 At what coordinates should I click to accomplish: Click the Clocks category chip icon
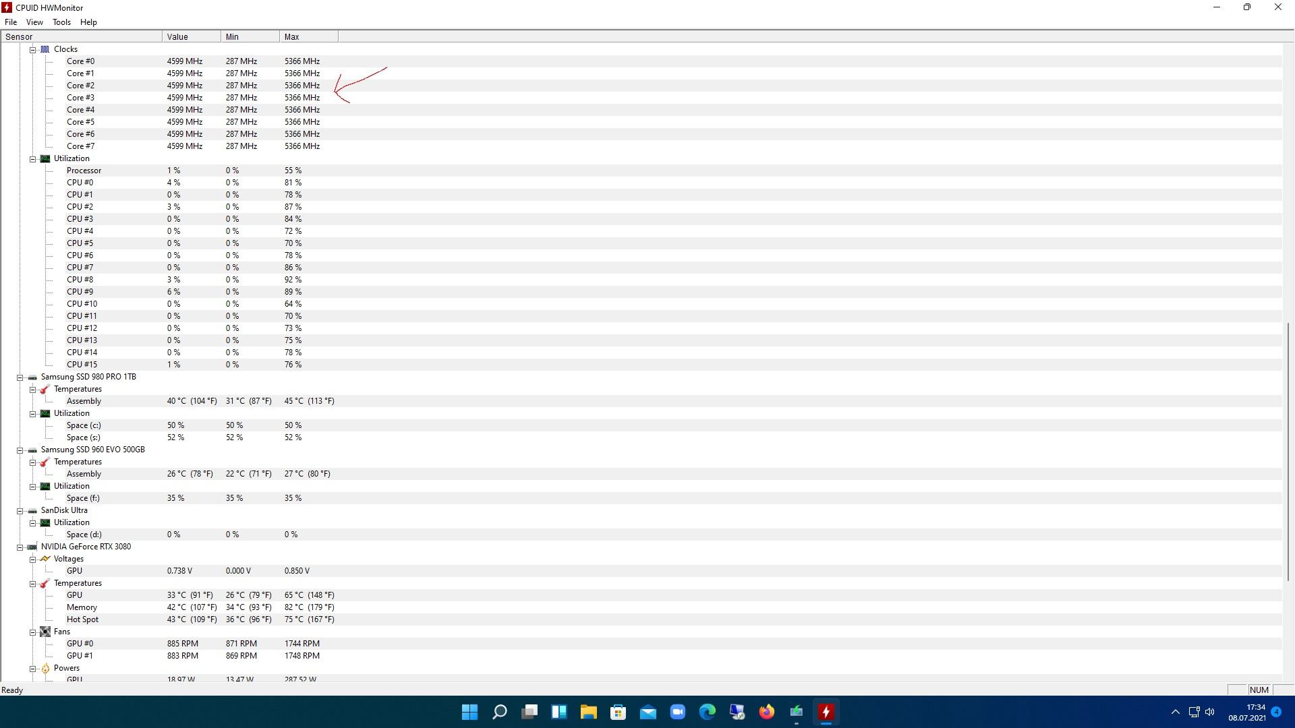[x=45, y=49]
